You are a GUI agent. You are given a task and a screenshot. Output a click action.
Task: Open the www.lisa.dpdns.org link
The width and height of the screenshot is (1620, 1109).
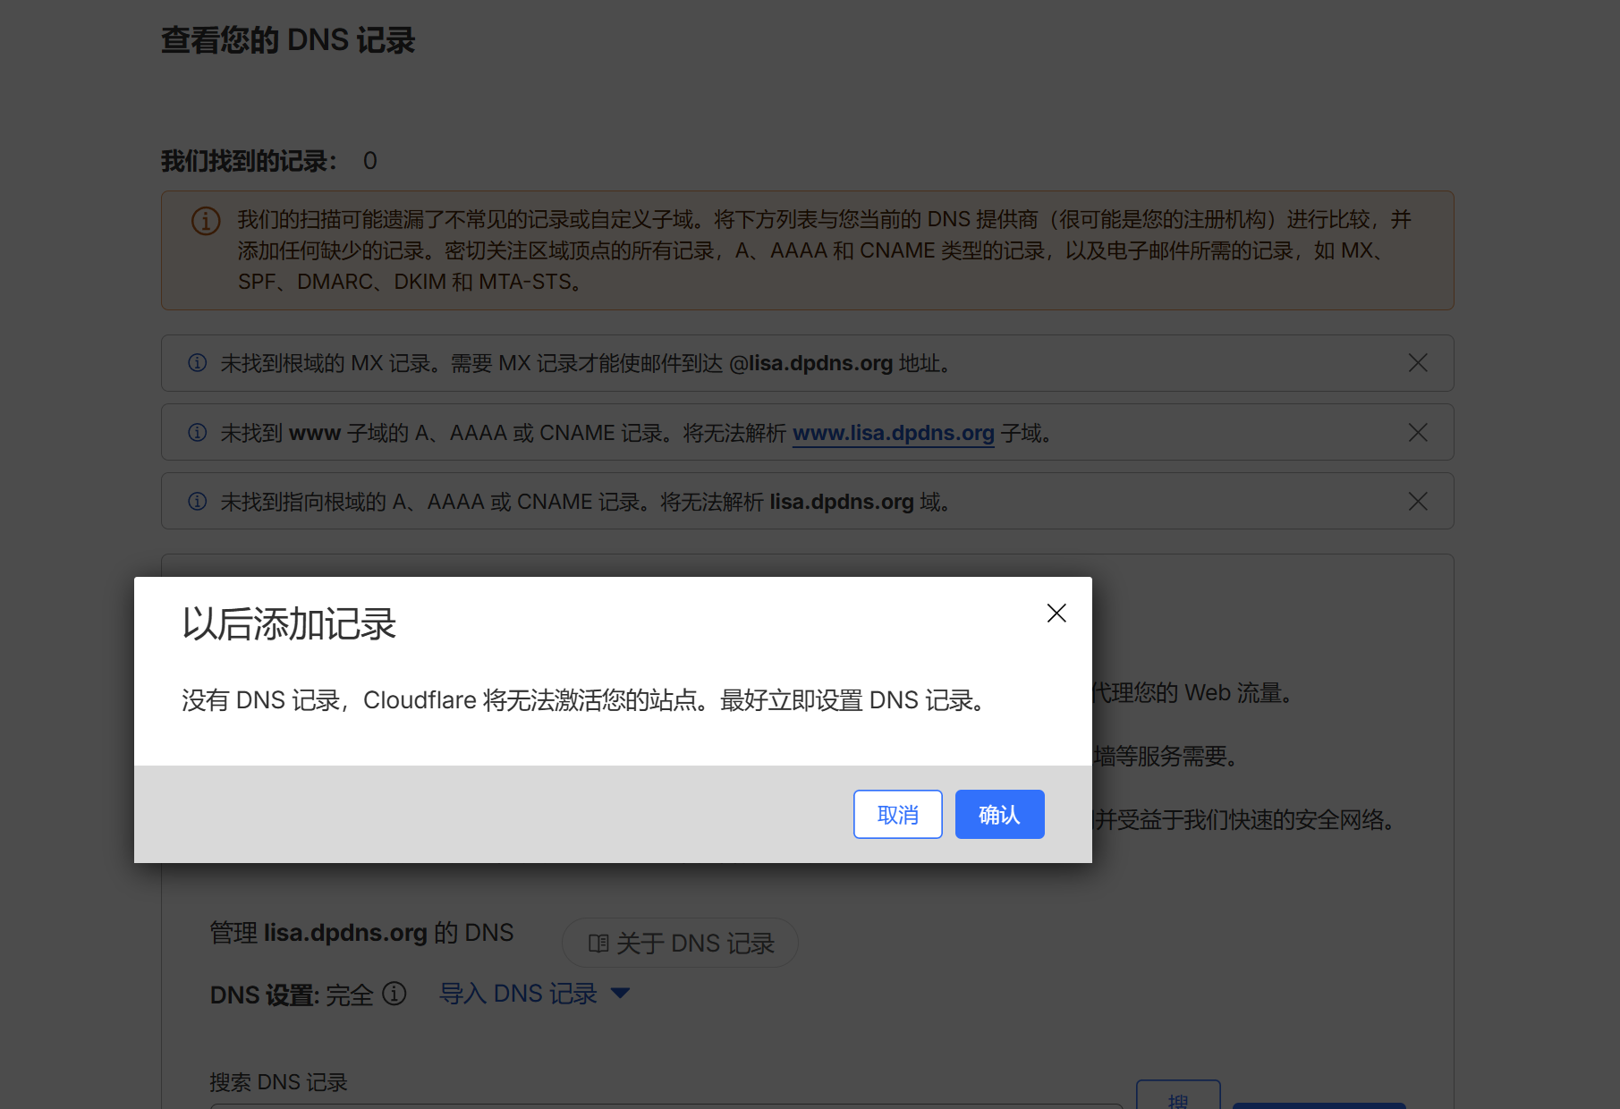pos(893,433)
